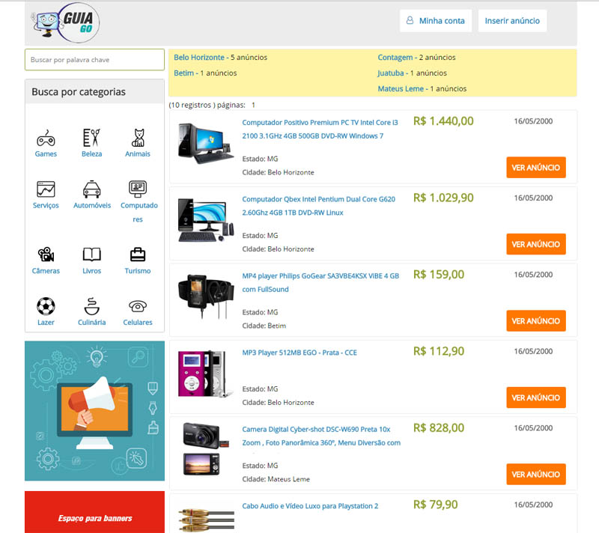The width and height of the screenshot is (599, 533).
Task: Open the Qbex computer product thumbnail
Action: (205, 220)
